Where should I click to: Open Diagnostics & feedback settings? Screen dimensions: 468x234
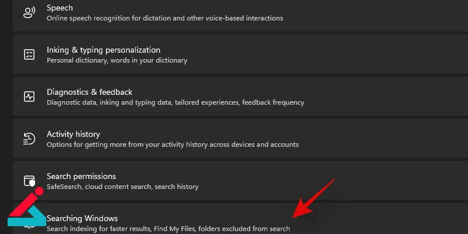click(90, 92)
